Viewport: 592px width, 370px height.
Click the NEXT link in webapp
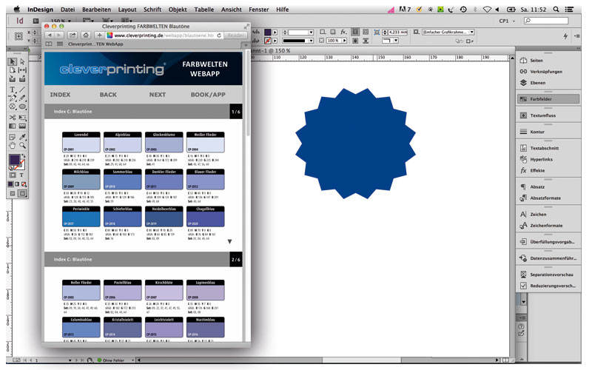[157, 95]
